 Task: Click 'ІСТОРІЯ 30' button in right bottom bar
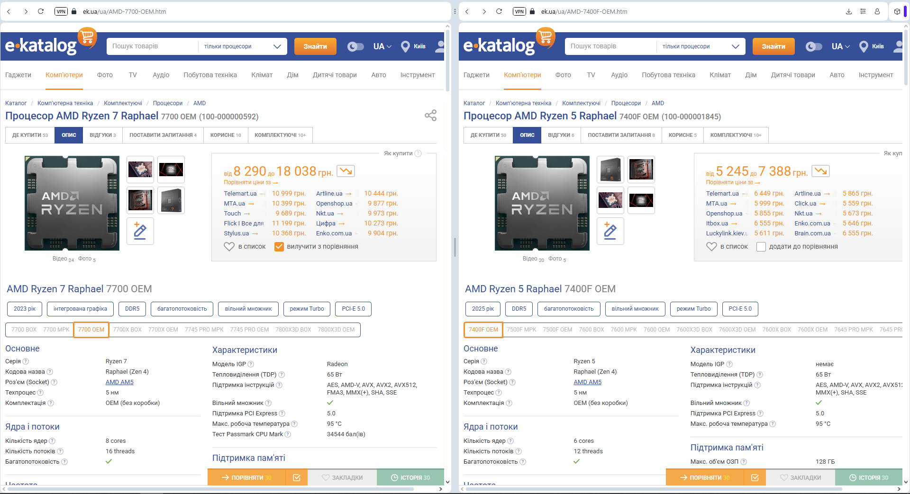(868, 477)
